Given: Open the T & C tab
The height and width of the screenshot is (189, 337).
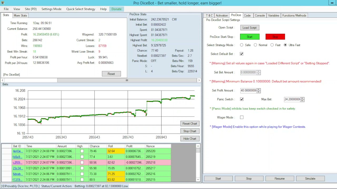Looking at the screenshot, I should pyautogui.click(x=209, y=15).
